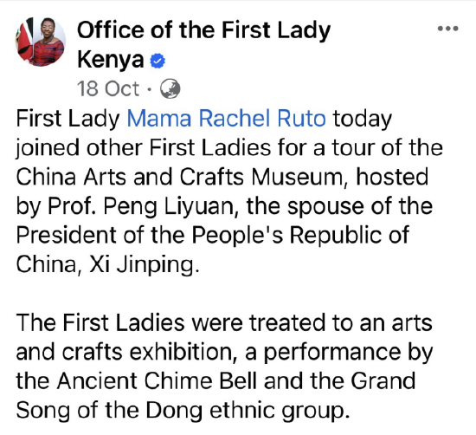
Task: Click the 18 Oct post timestamp
Action: pos(108,88)
